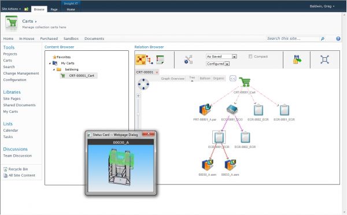Image resolution: width=347 pixels, height=215 pixels.
Task: Go to Home in top navigation bar
Action: (x=9, y=39)
